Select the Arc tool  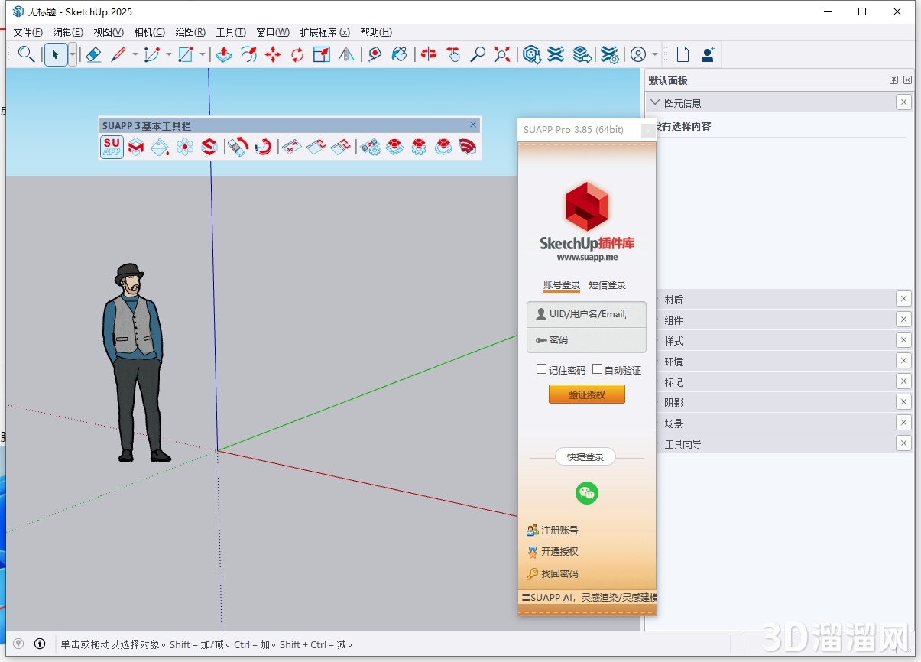click(x=152, y=54)
